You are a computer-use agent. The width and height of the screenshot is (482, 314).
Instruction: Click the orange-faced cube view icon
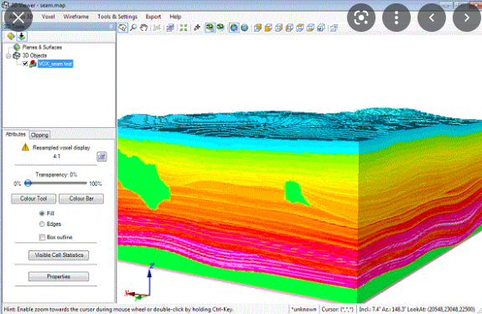coord(268,28)
